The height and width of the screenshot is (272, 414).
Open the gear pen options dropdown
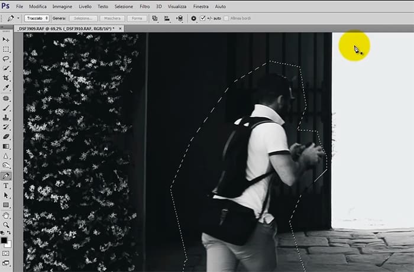(x=193, y=18)
